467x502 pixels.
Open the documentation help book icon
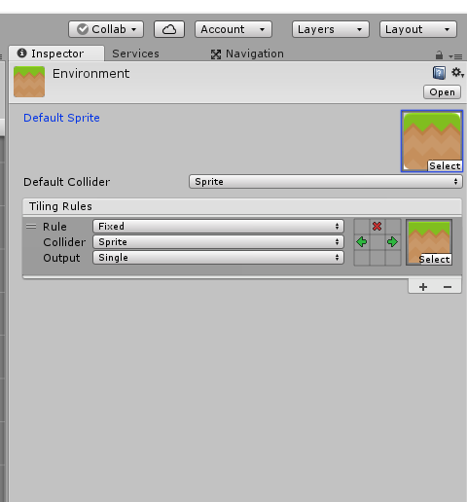pos(439,73)
